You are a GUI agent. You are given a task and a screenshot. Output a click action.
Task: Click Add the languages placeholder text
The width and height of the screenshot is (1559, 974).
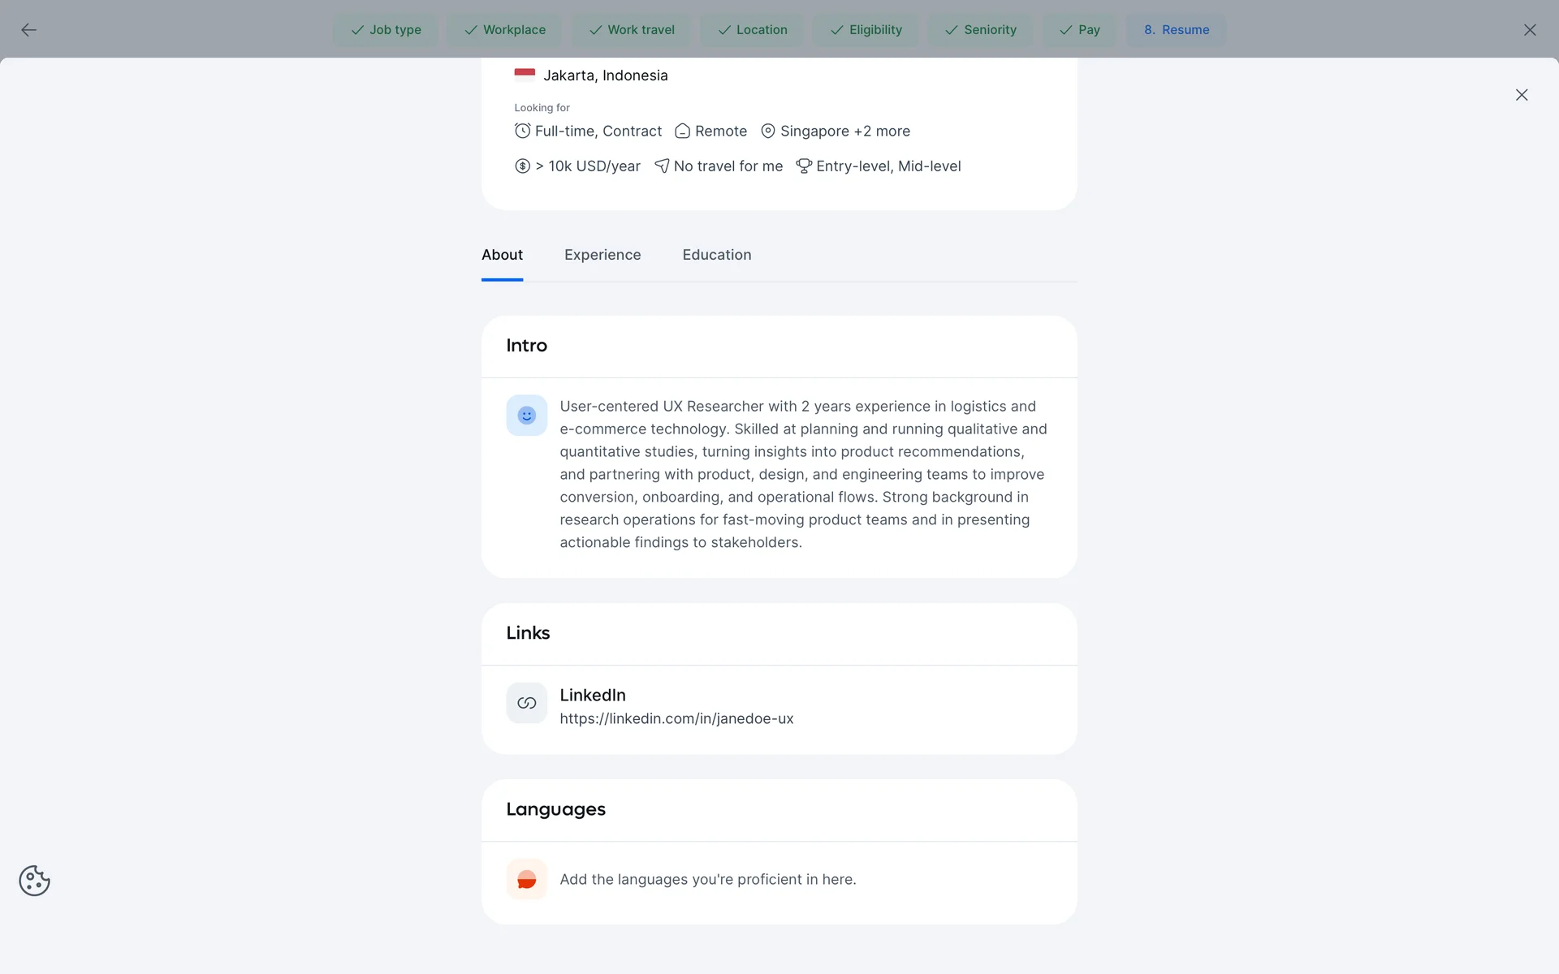(707, 880)
